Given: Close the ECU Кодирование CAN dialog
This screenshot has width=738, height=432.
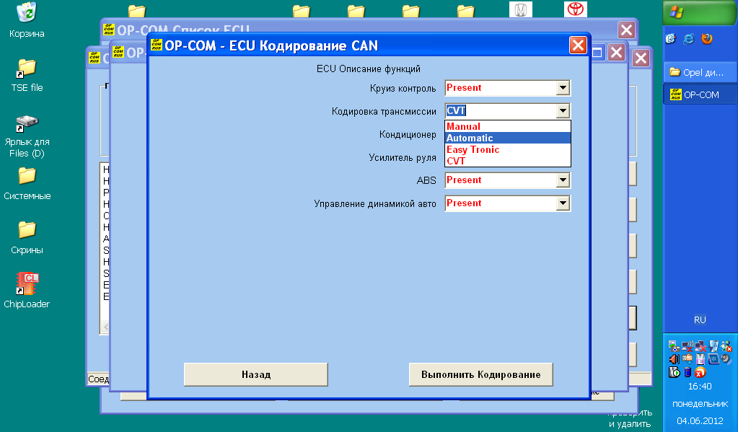Looking at the screenshot, I should click(578, 45).
